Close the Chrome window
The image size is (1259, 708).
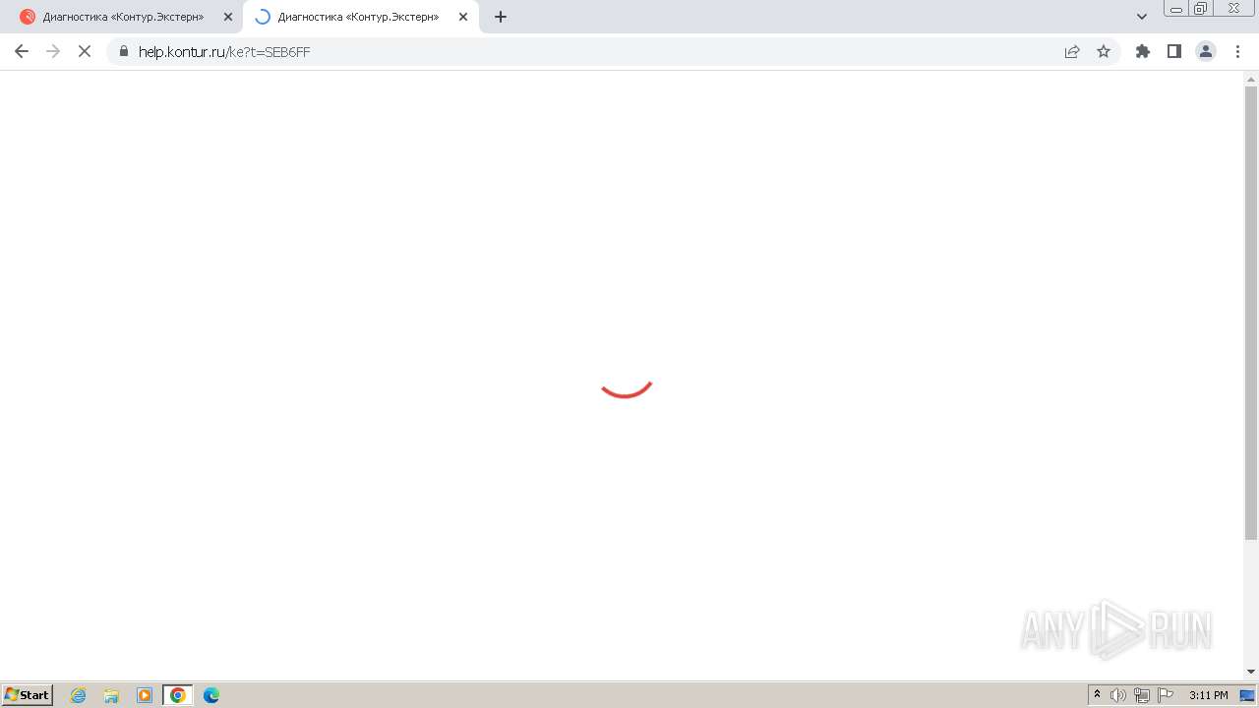tap(1233, 8)
